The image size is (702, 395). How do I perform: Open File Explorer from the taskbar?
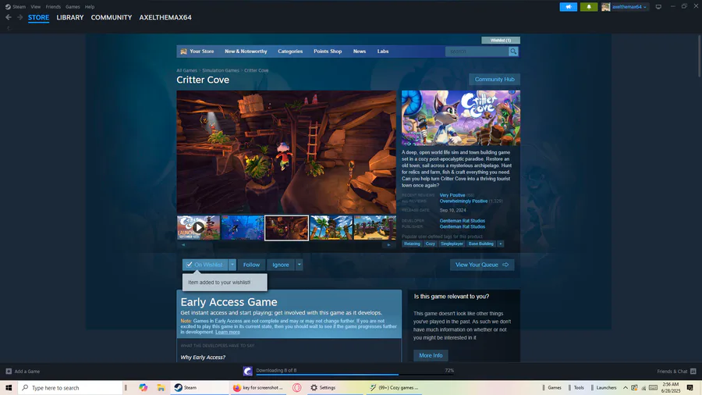tap(161, 388)
